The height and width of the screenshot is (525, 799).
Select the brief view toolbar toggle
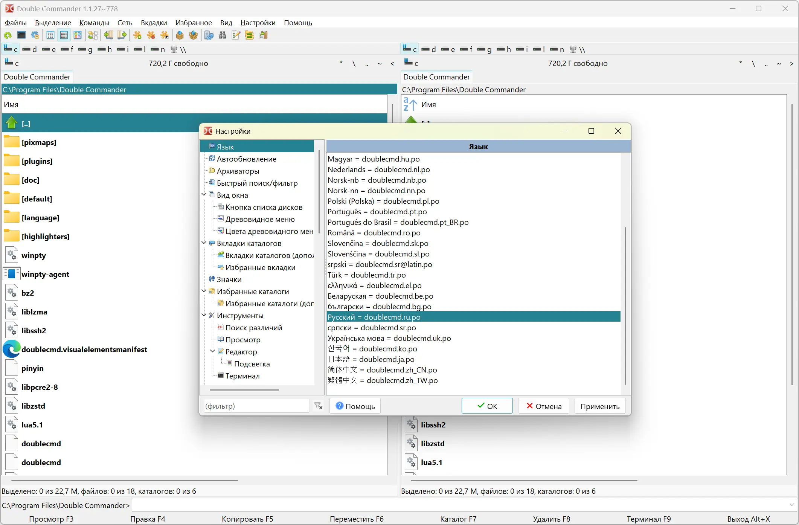tap(50, 35)
